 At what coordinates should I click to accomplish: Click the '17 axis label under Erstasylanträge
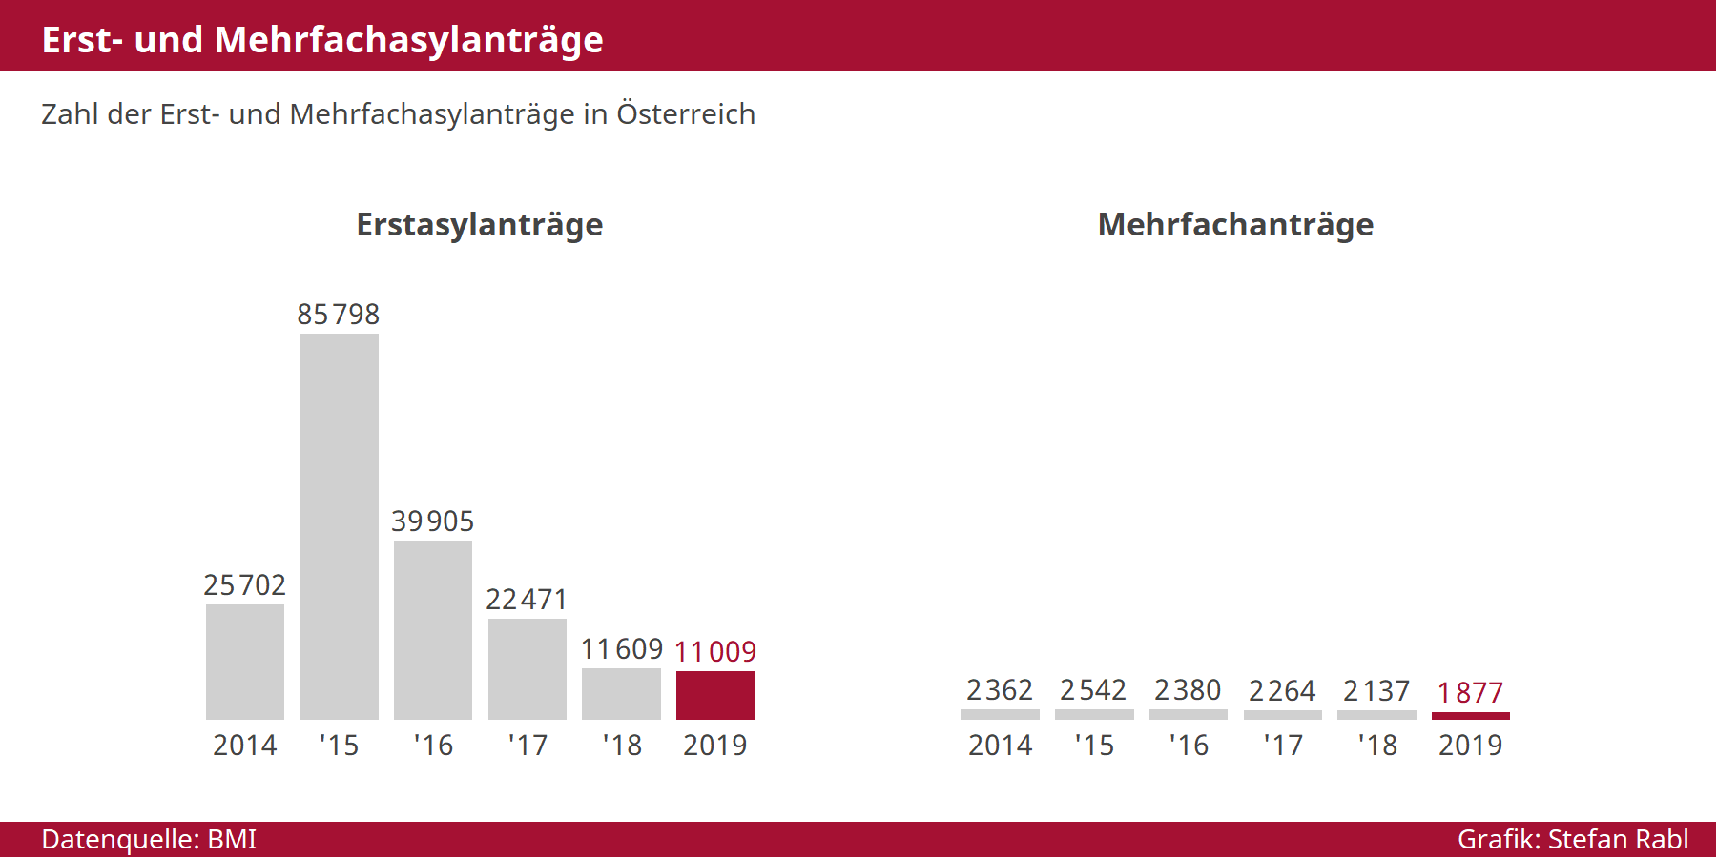tap(528, 746)
